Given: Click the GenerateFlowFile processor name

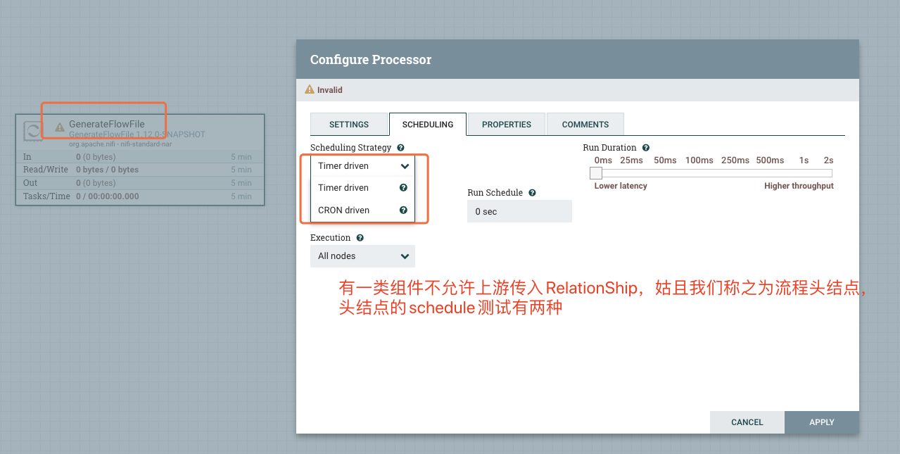Looking at the screenshot, I should point(106,125).
